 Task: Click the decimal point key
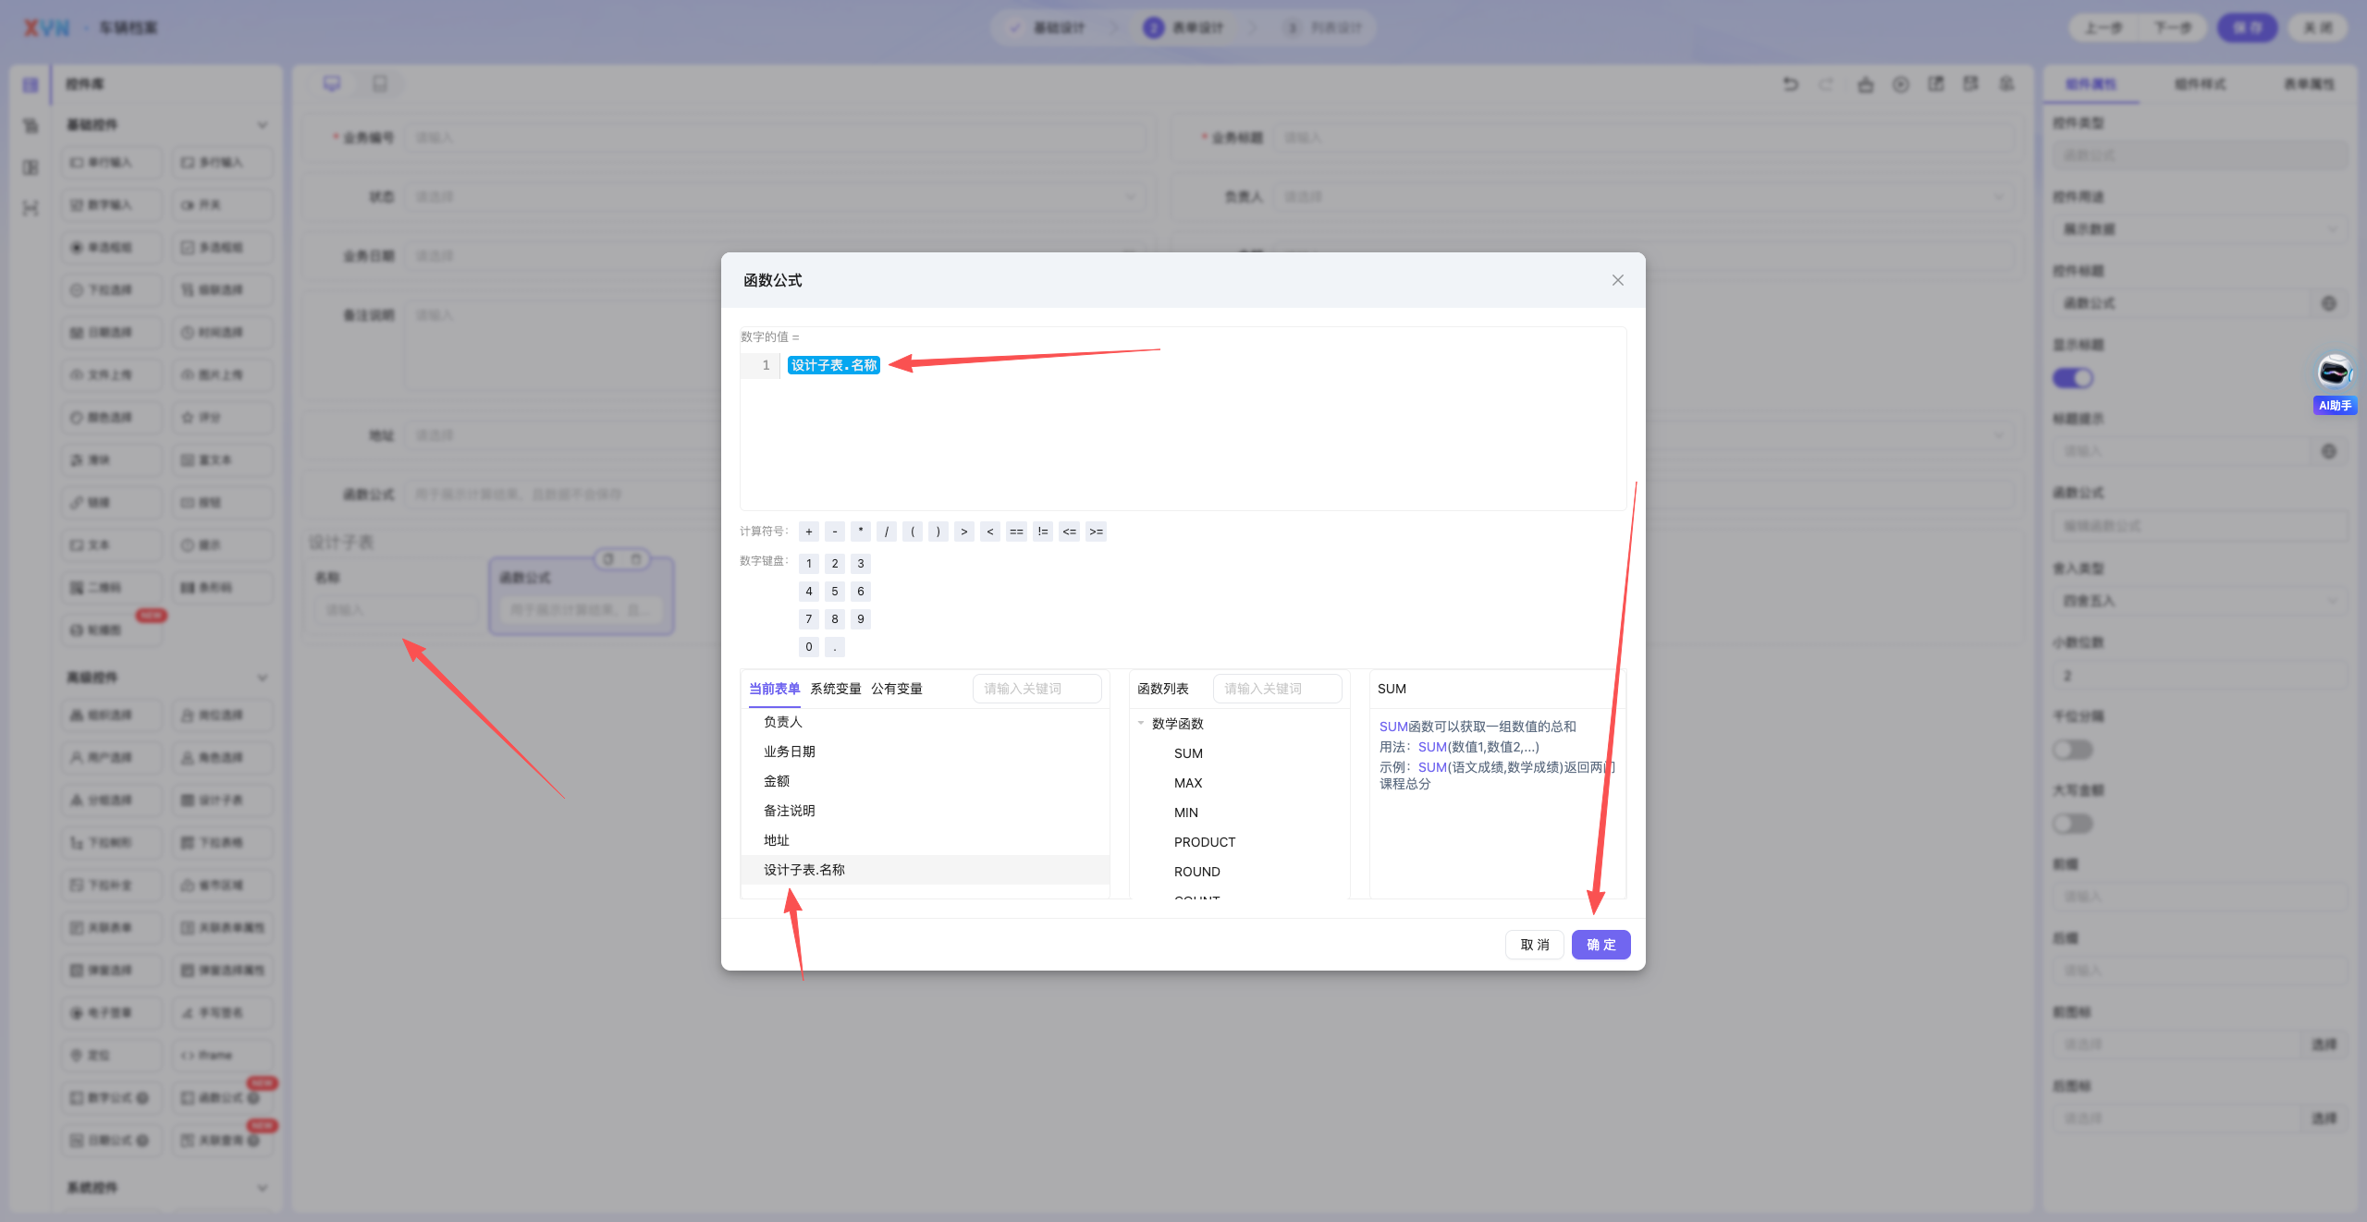click(835, 647)
